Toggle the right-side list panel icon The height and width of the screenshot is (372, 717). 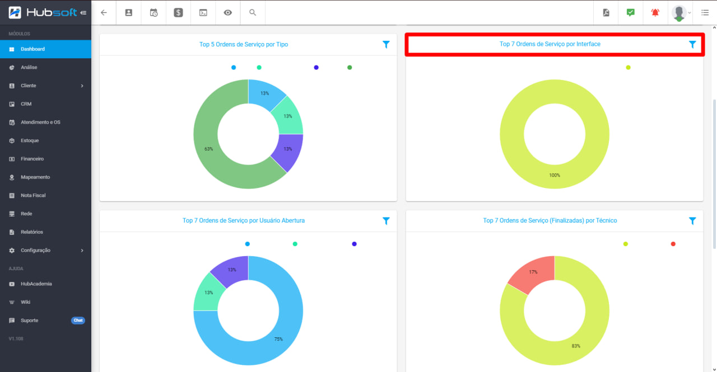[705, 12]
